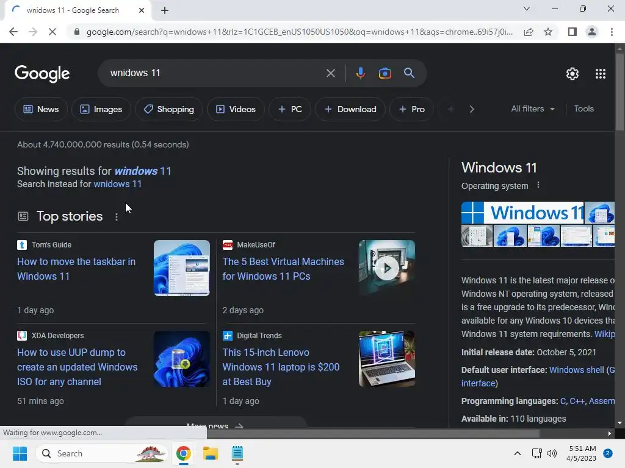Click the taskbar Search box

click(102, 453)
